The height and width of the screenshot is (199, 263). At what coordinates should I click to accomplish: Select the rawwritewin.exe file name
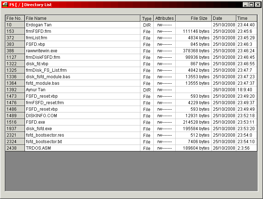(41, 51)
